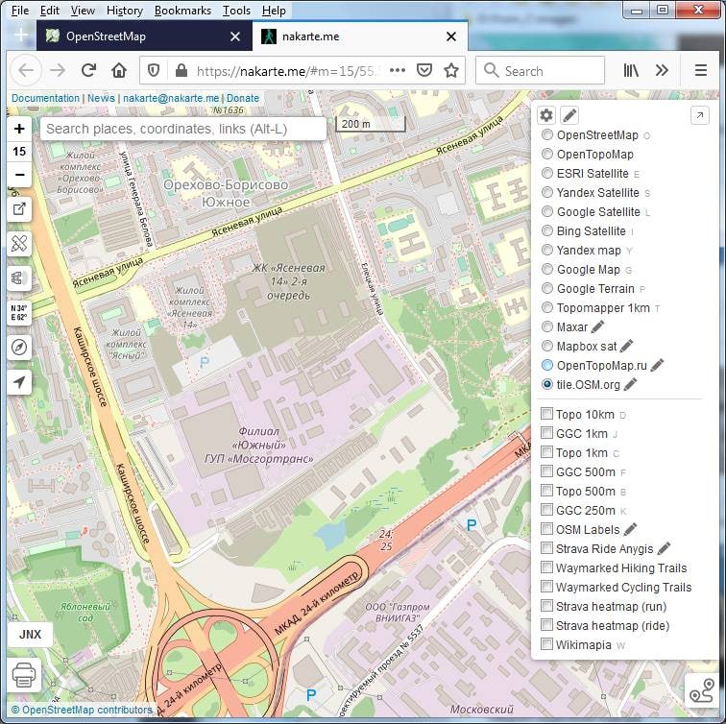Open Firefox hamburger menu
The height and width of the screenshot is (724, 726).
(x=701, y=71)
